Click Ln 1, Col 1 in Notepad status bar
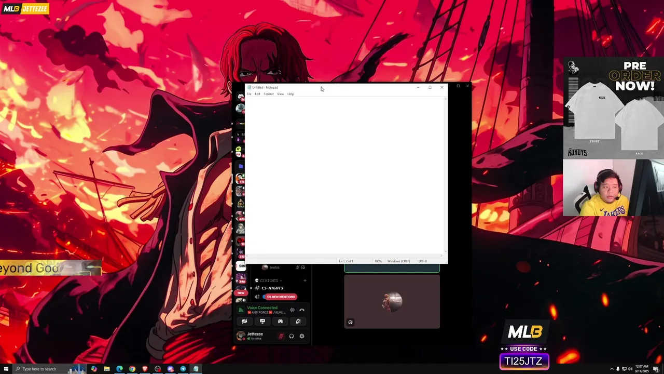The height and width of the screenshot is (374, 664). click(x=346, y=261)
